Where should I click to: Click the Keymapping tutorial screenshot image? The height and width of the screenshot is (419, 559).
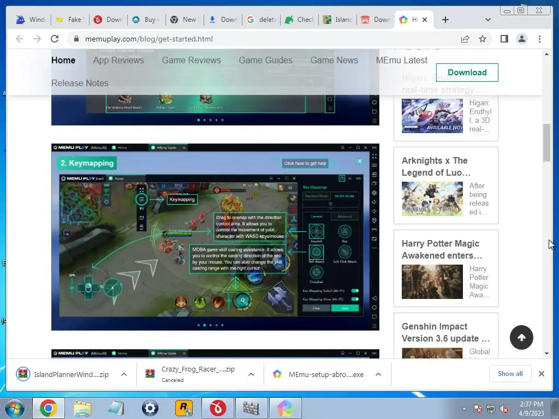tap(215, 237)
